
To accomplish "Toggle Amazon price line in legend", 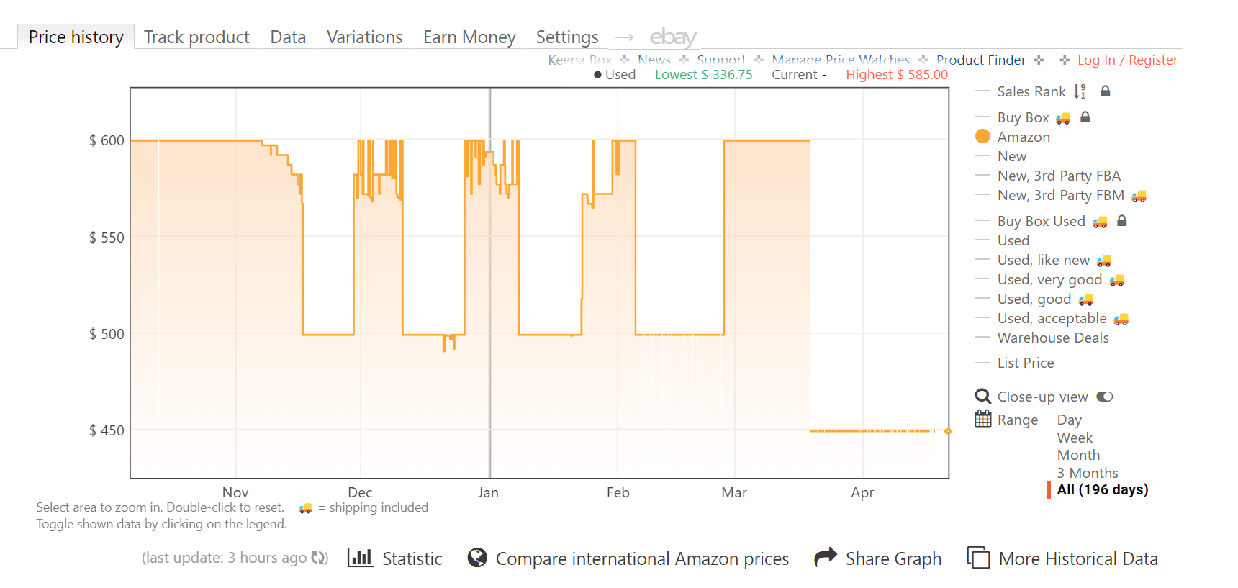I will (x=1023, y=137).
